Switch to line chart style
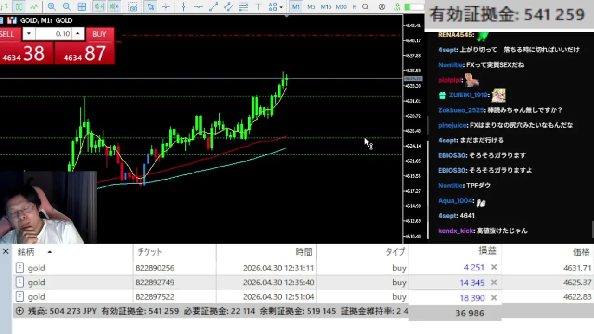594x334 pixels. (x=34, y=7)
